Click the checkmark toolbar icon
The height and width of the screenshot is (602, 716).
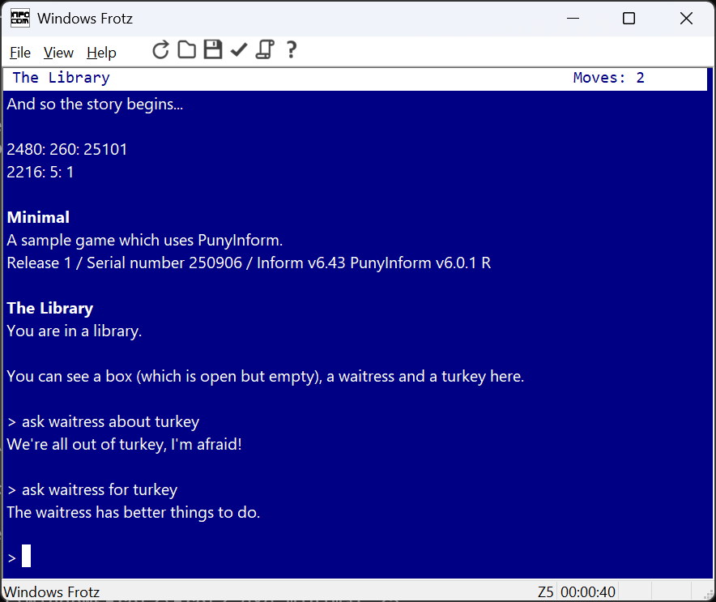click(x=238, y=51)
